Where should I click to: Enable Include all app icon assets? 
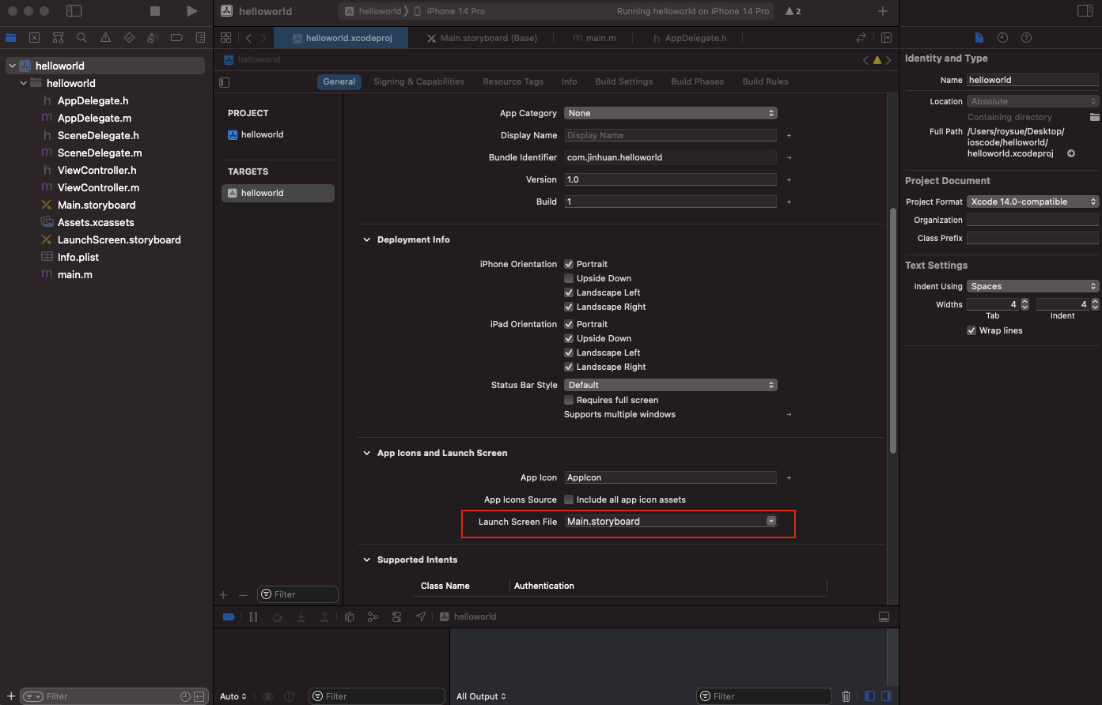(x=568, y=500)
